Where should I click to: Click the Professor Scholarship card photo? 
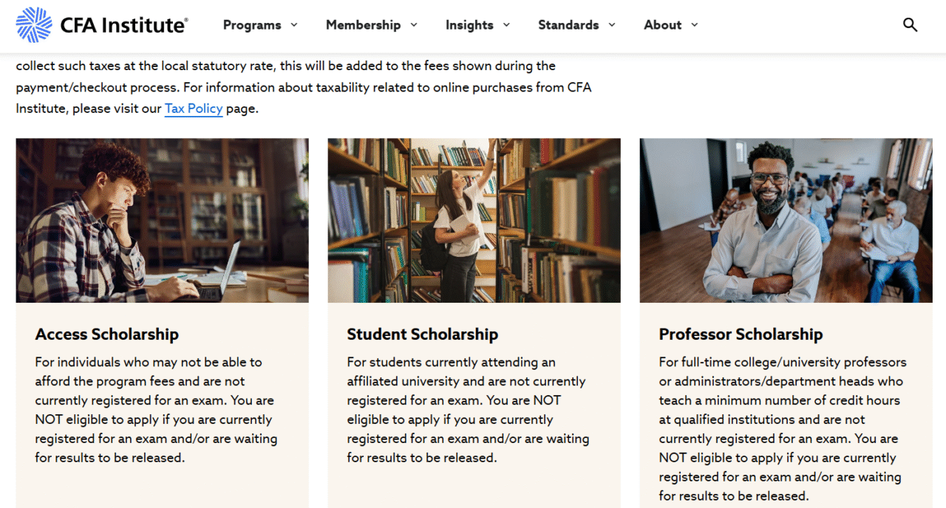point(786,220)
